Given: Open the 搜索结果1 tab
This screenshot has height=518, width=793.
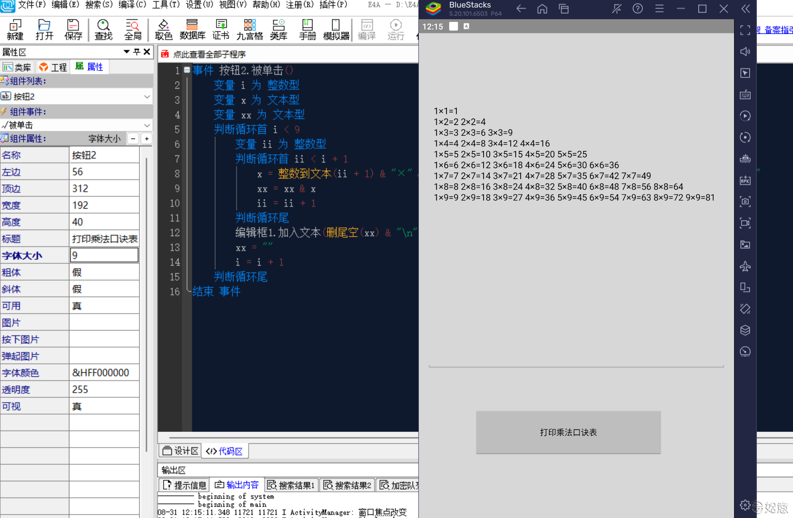Looking at the screenshot, I should [x=291, y=485].
